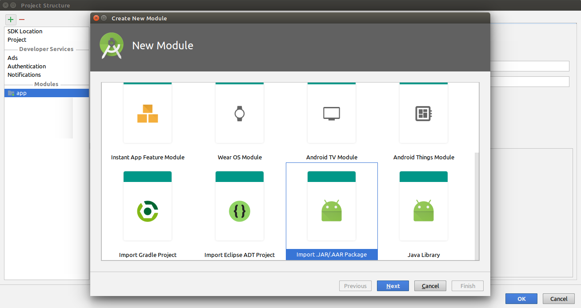The image size is (581, 308).
Task: Select Project in the sidebar list
Action: [47, 39]
